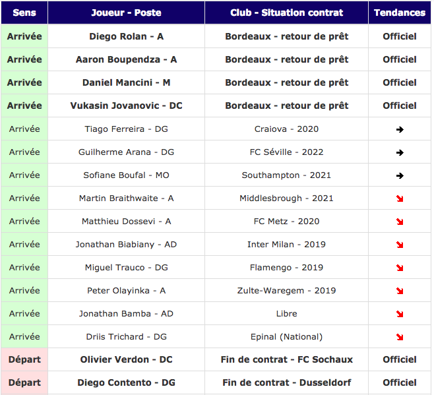Click red arrow in Jonathan Biabiany row
434x395 pixels.
click(x=400, y=245)
